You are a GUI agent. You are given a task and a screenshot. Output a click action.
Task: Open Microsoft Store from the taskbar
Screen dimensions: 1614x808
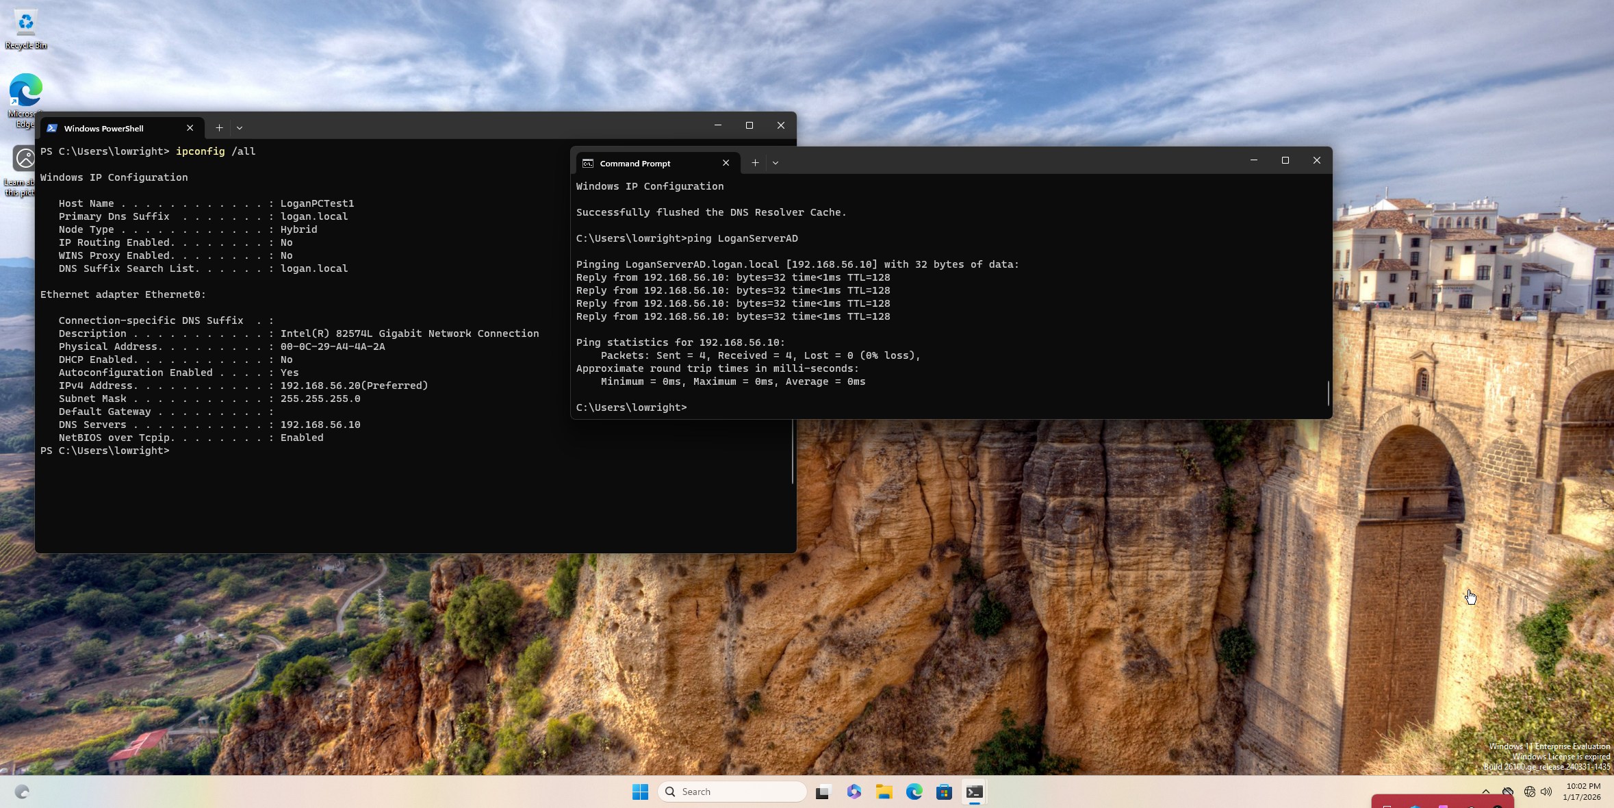(x=944, y=792)
